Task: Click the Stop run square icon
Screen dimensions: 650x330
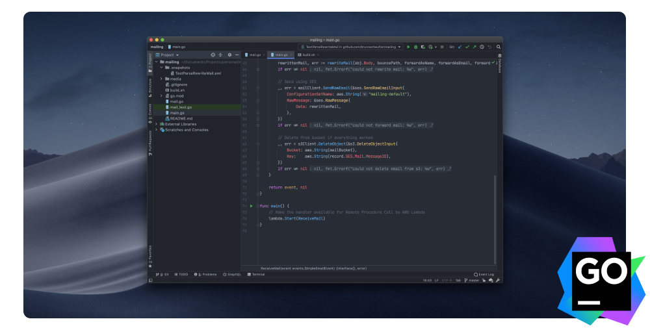Action: click(x=442, y=47)
